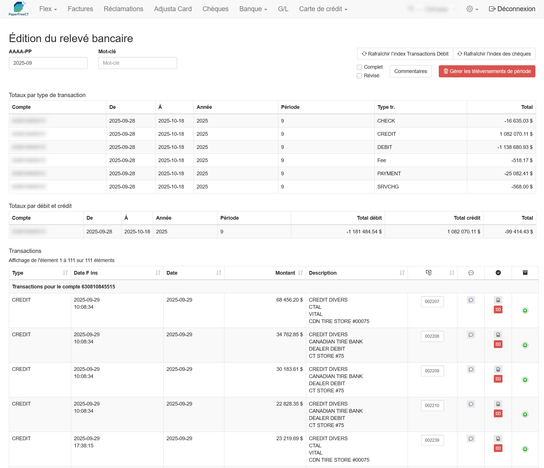Click green plus icon for 68 456.20 $ row
The width and height of the screenshot is (544, 468).
pyautogui.click(x=525, y=310)
